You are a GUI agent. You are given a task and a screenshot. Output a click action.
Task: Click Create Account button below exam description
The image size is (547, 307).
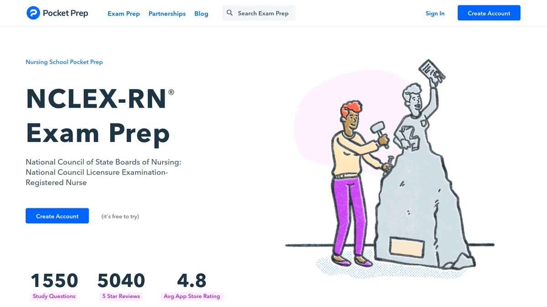click(57, 216)
